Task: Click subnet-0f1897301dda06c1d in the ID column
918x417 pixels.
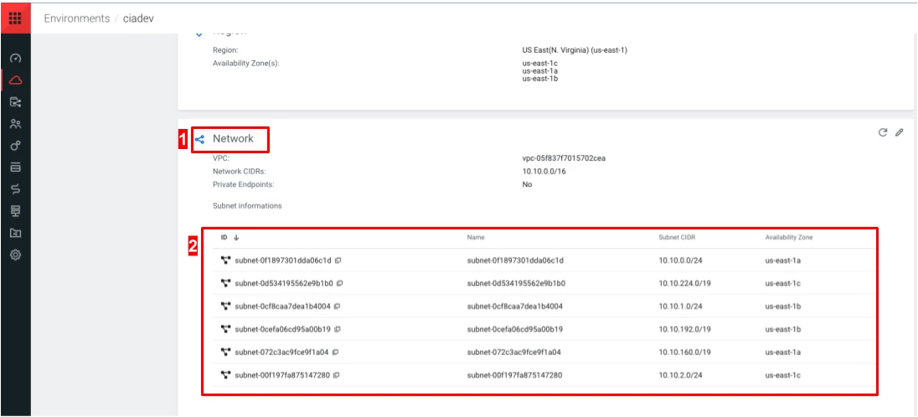Action: tap(283, 260)
